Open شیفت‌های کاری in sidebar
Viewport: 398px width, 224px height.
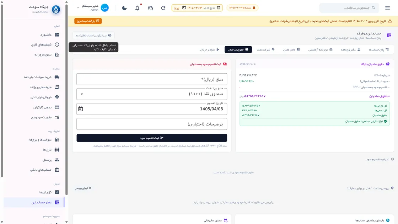click(34, 45)
